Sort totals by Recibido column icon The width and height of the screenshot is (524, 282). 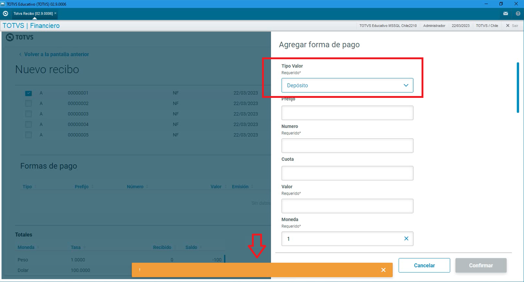click(175, 247)
